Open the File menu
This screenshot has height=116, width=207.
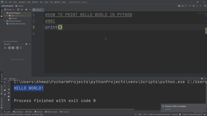click(6, 2)
